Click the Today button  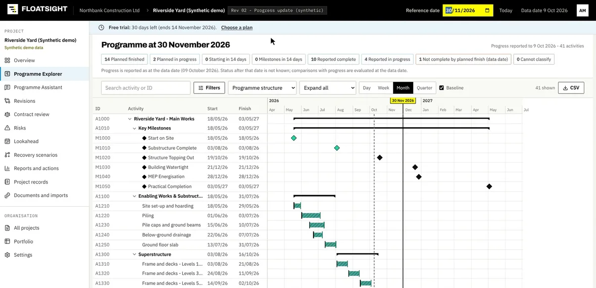point(506,10)
